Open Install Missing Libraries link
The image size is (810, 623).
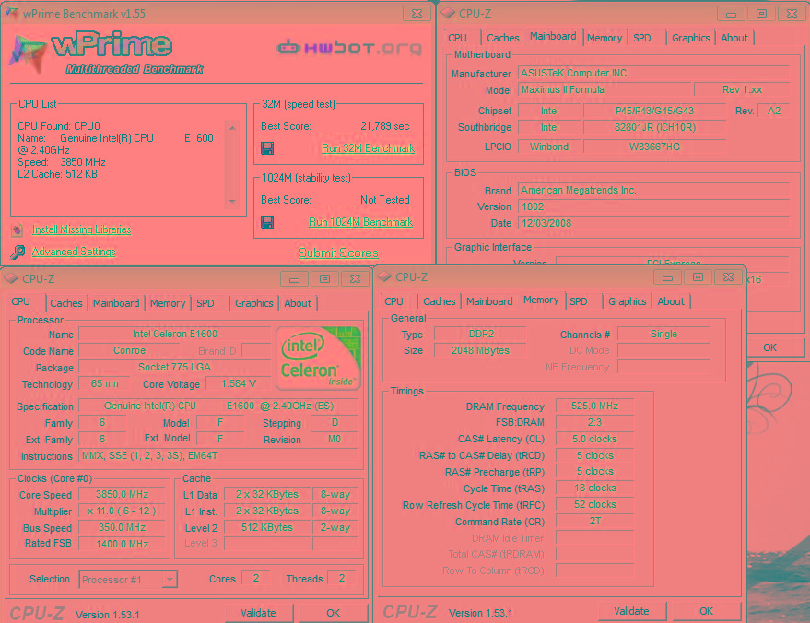point(82,229)
